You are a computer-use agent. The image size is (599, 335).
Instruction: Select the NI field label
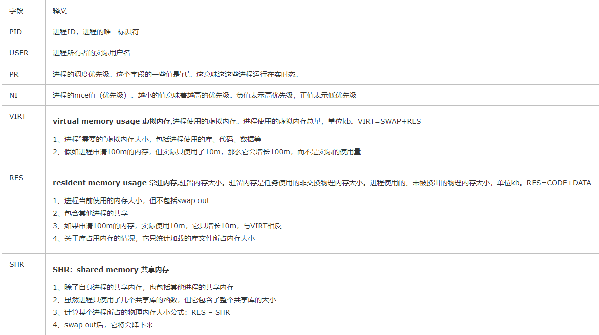pyautogui.click(x=14, y=95)
